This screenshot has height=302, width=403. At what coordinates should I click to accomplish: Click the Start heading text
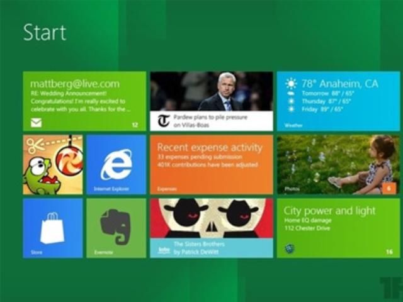click(45, 32)
